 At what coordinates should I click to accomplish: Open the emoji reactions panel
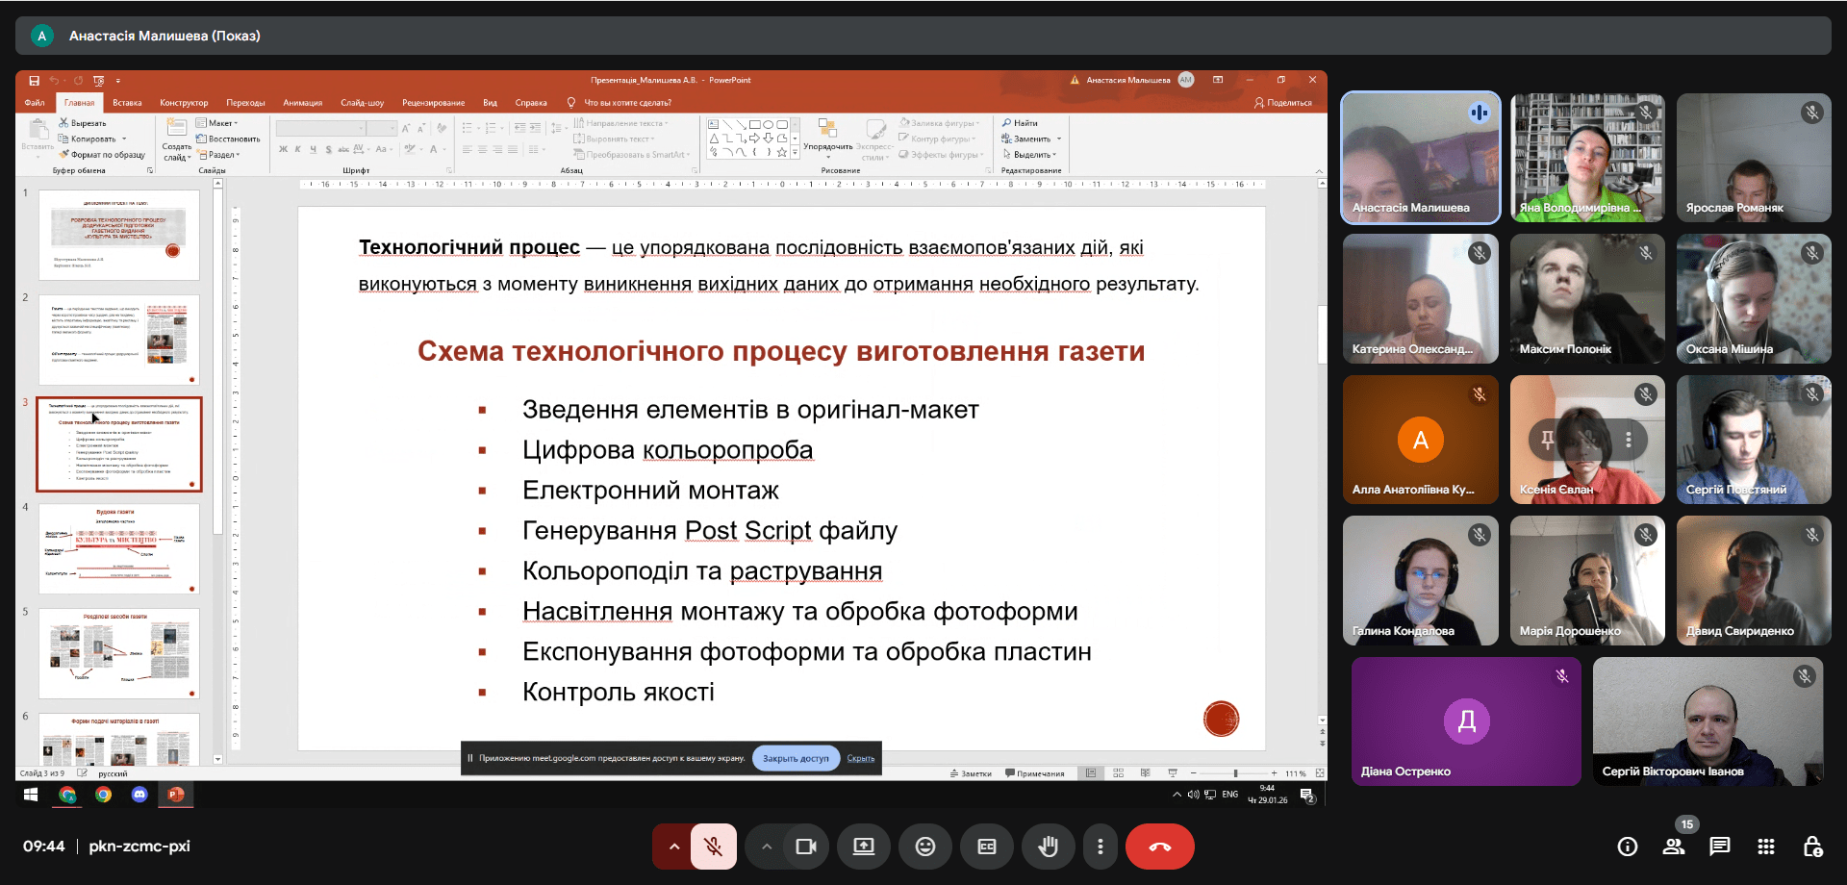[924, 847]
